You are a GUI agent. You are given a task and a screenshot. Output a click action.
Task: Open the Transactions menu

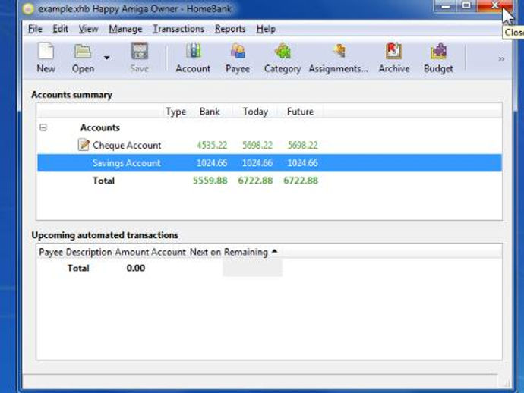(x=178, y=29)
